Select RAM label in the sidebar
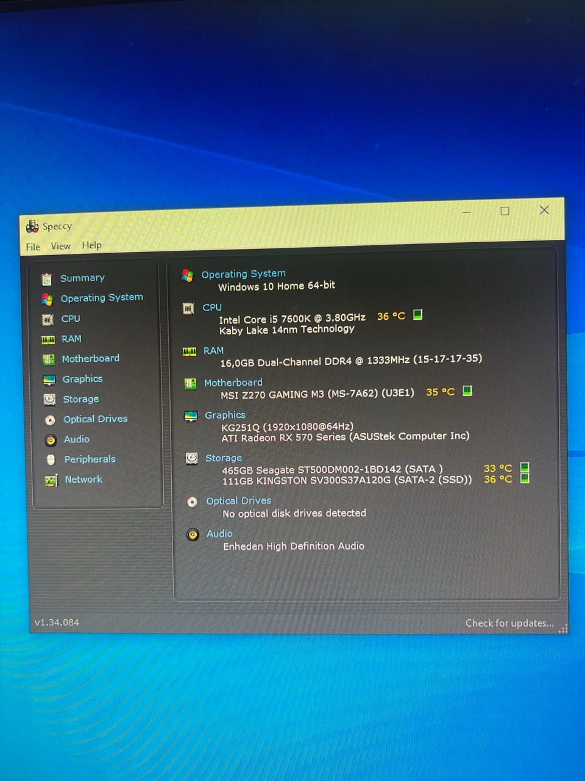Viewport: 585px width, 781px height. coord(71,339)
